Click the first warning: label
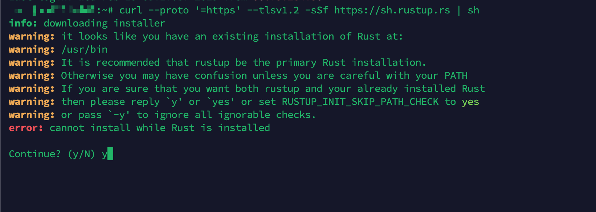This screenshot has width=596, height=212. pyautogui.click(x=32, y=36)
